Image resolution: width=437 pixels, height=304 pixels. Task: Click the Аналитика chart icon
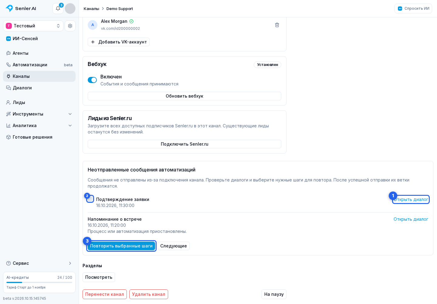[8, 126]
